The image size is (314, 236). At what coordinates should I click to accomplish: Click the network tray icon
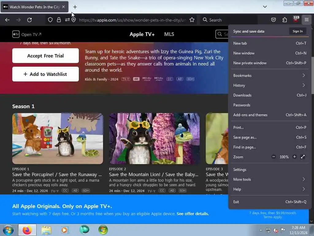tap(268, 230)
